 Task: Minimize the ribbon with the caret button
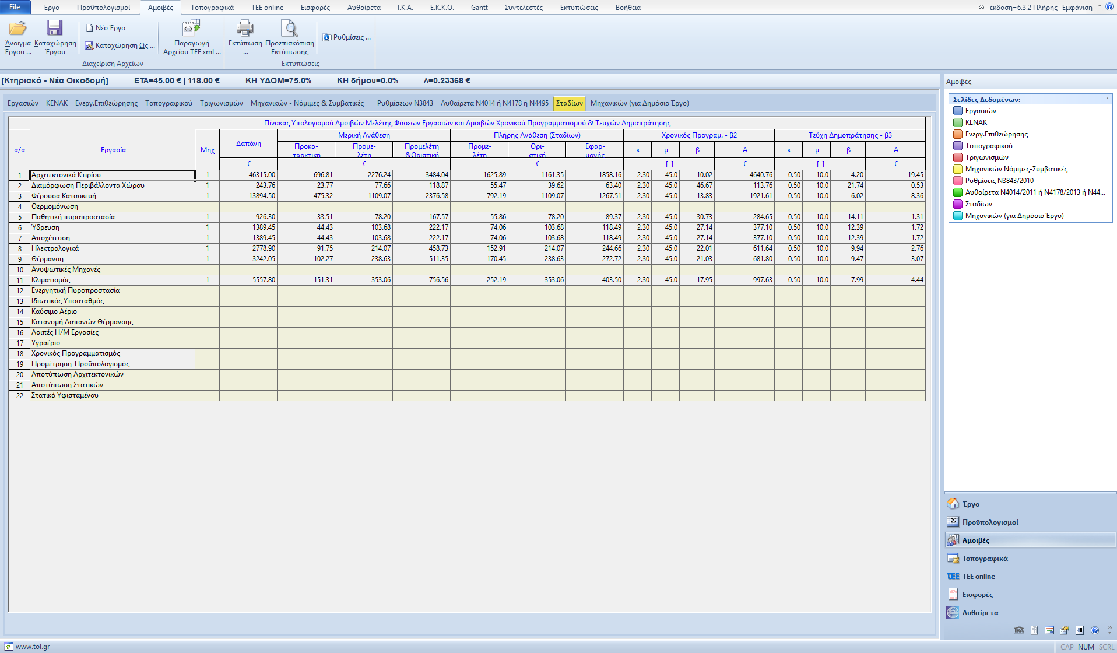pos(981,7)
